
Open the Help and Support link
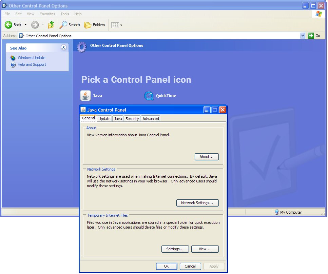[32, 64]
